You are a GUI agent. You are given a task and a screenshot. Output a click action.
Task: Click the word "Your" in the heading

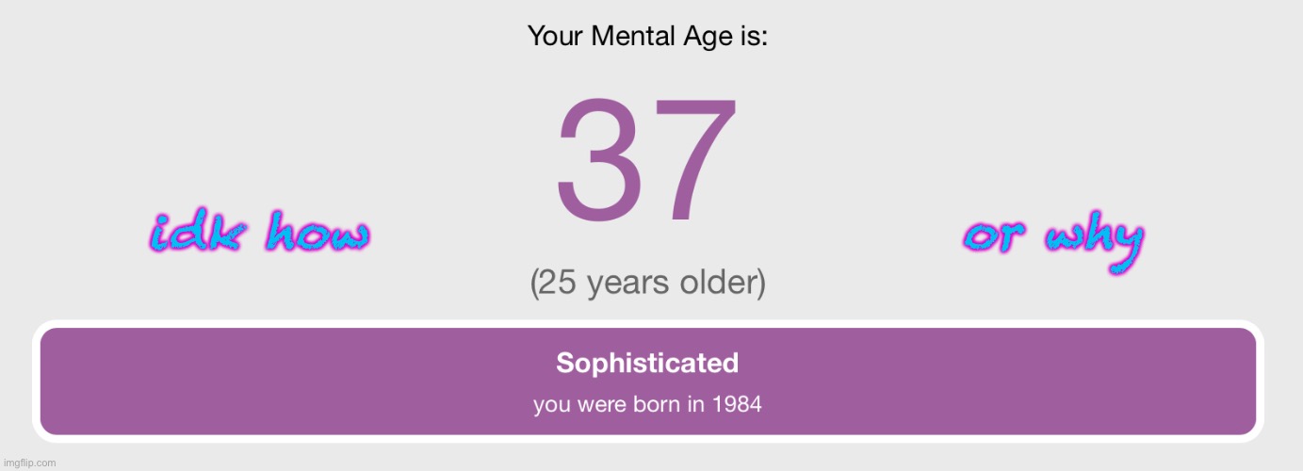coord(557,38)
